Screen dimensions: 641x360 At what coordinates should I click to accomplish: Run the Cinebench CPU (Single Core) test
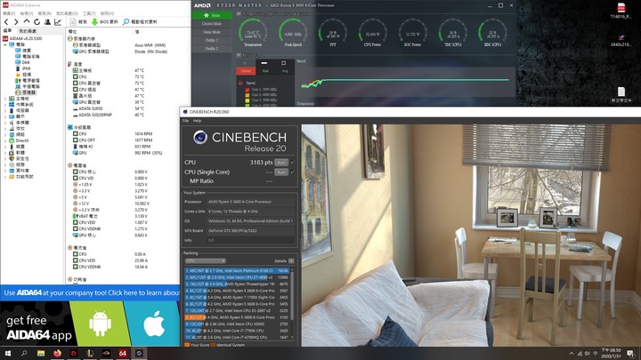point(281,172)
